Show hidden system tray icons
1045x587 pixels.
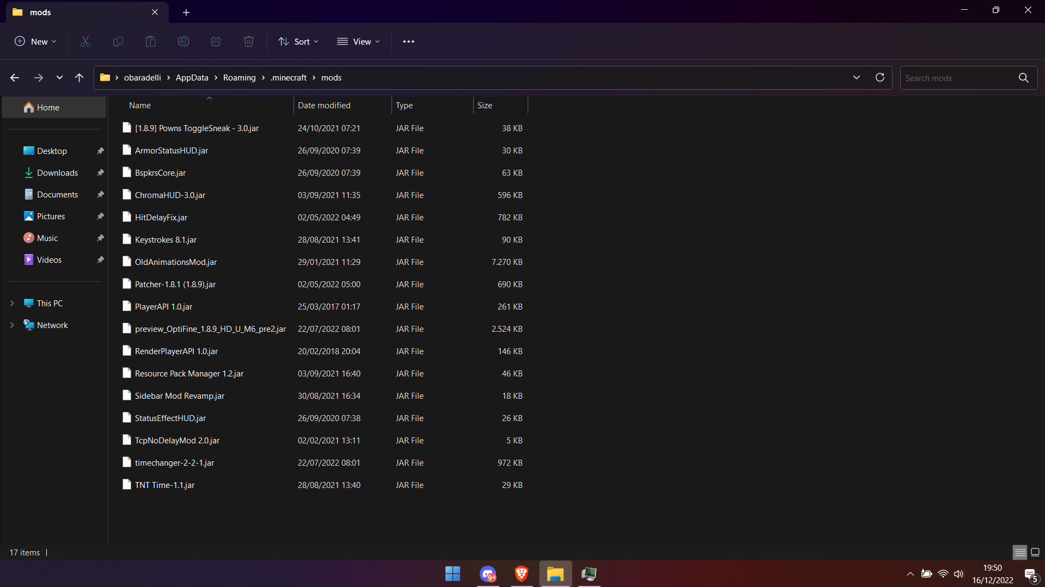(x=910, y=574)
